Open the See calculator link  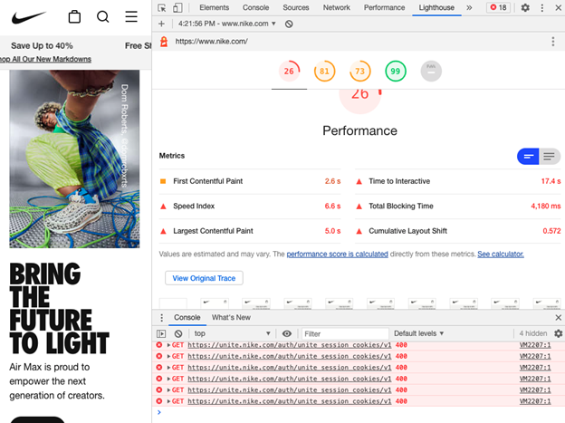500,255
